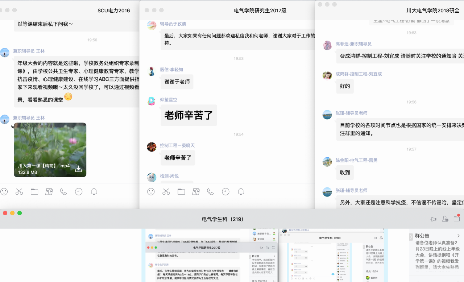Click sender name 辅导员于孜清
464x282 pixels.
[x=173, y=24]
